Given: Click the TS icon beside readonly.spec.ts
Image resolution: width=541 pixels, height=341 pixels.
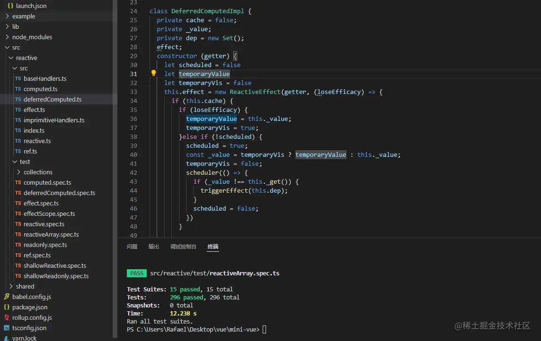Looking at the screenshot, I should click(18, 245).
